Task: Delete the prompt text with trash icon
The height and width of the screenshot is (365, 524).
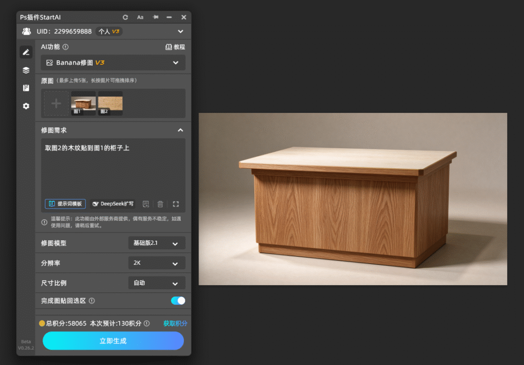Action: point(160,204)
